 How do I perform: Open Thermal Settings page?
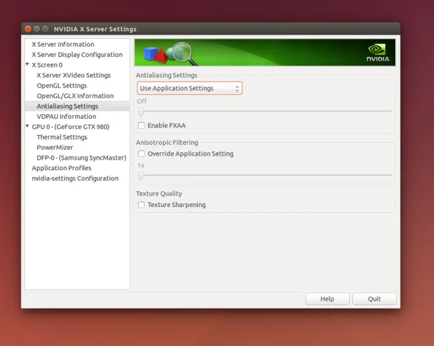click(x=61, y=137)
